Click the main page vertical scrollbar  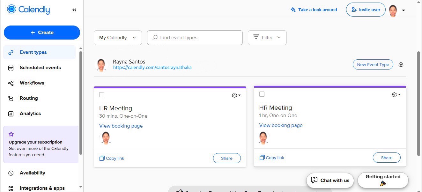418,103
